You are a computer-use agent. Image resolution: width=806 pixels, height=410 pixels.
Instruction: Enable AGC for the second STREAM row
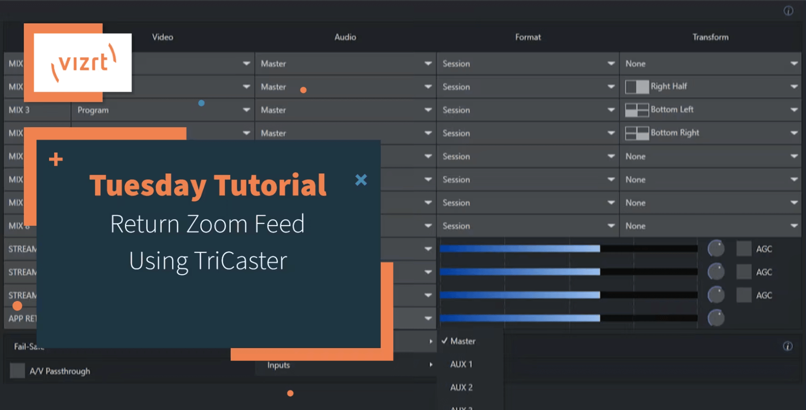pyautogui.click(x=744, y=271)
